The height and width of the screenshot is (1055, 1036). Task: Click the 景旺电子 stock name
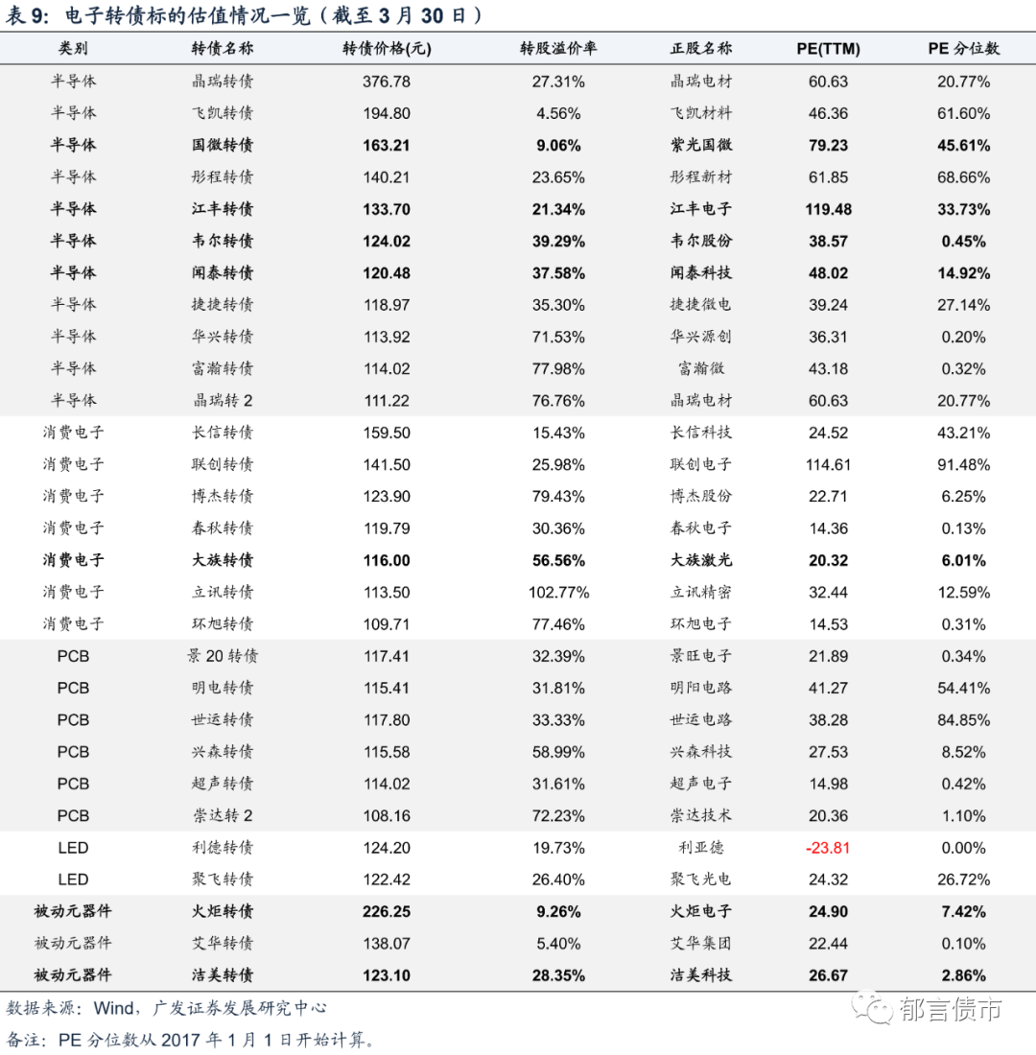(x=701, y=655)
